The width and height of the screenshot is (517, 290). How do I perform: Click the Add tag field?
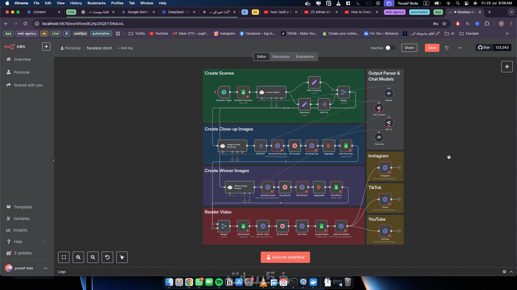125,48
